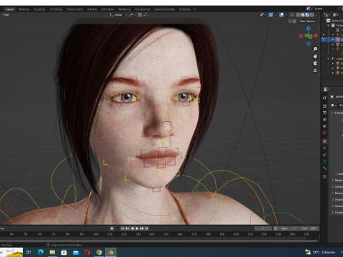
Task: Open Bone properties tab
Action: 324,168
